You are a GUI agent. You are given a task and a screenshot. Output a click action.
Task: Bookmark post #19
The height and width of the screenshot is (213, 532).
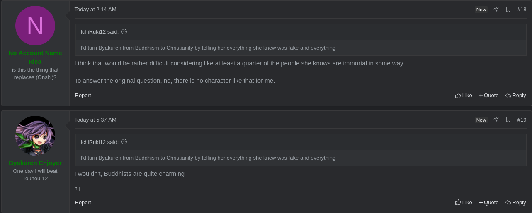click(x=508, y=120)
